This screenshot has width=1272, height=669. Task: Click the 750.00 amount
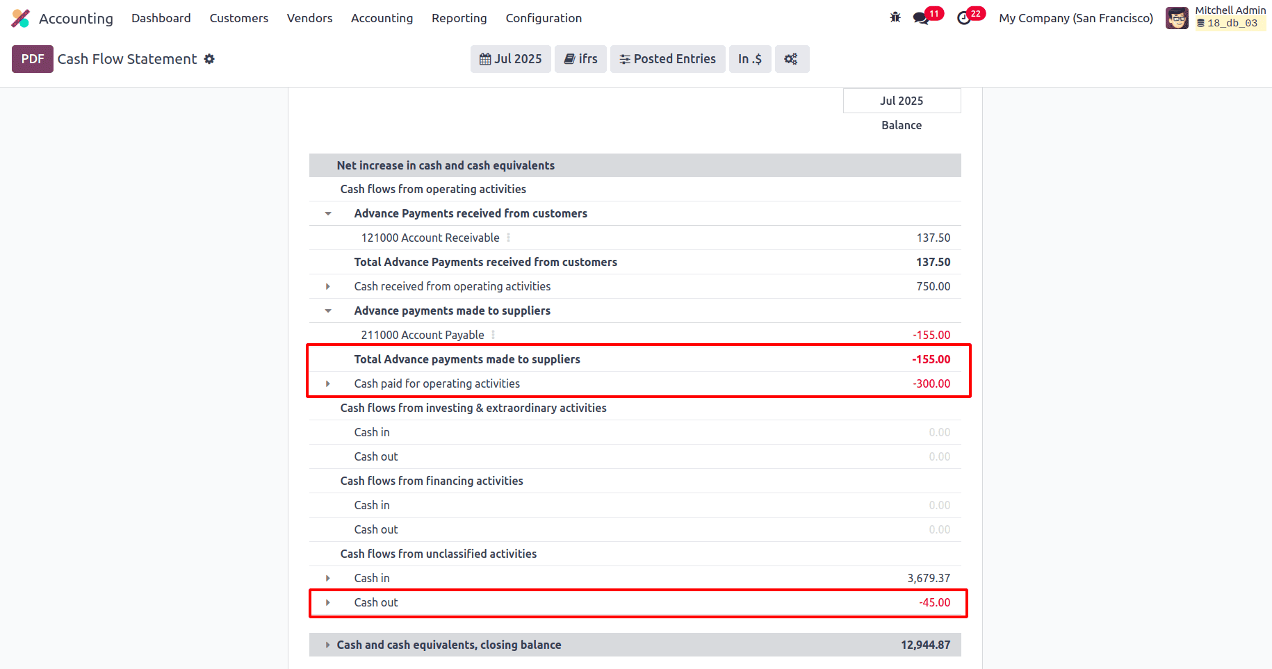coord(933,286)
